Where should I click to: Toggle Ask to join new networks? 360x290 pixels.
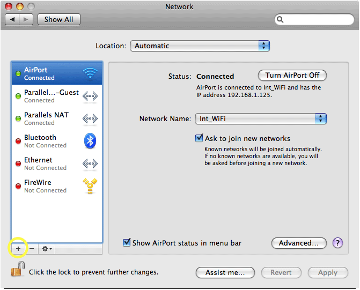tap(199, 138)
